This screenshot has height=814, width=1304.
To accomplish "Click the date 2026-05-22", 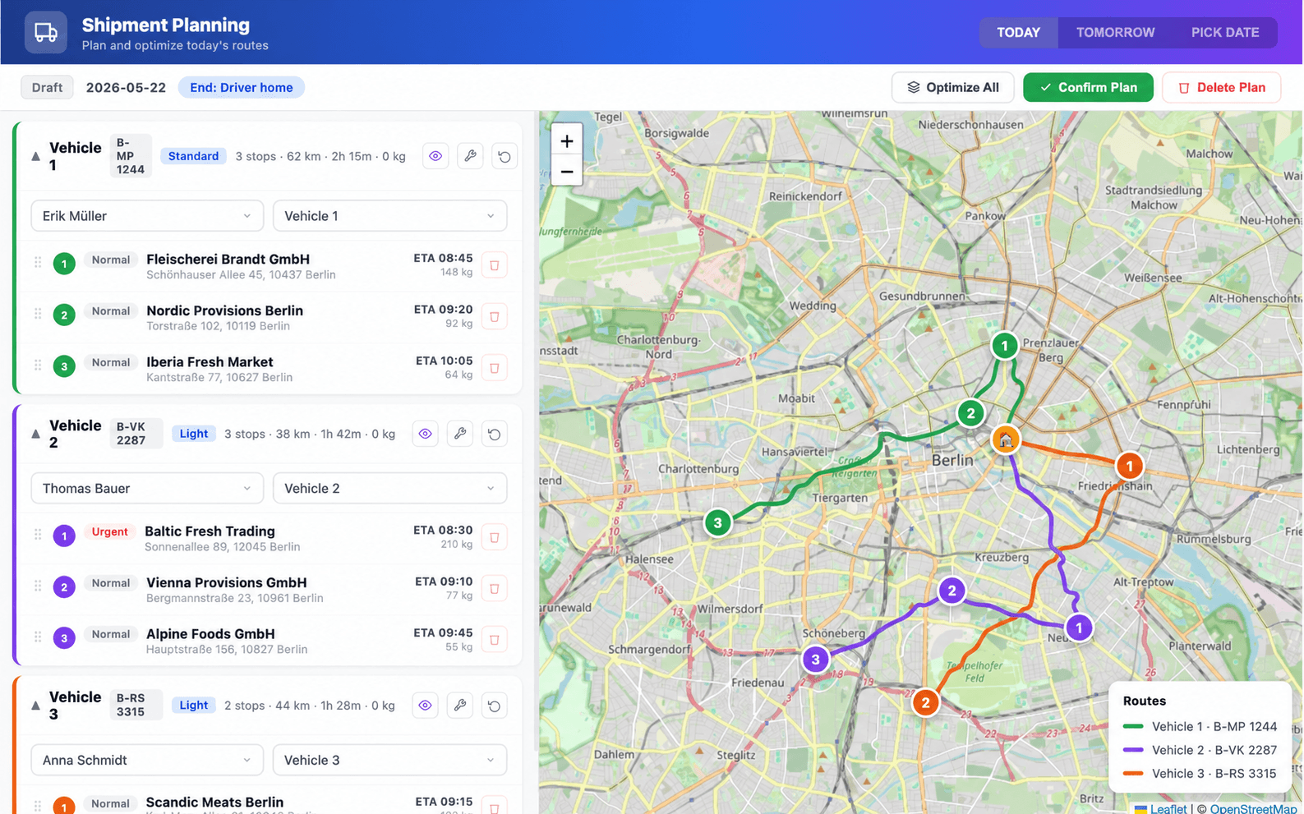I will click(x=126, y=87).
